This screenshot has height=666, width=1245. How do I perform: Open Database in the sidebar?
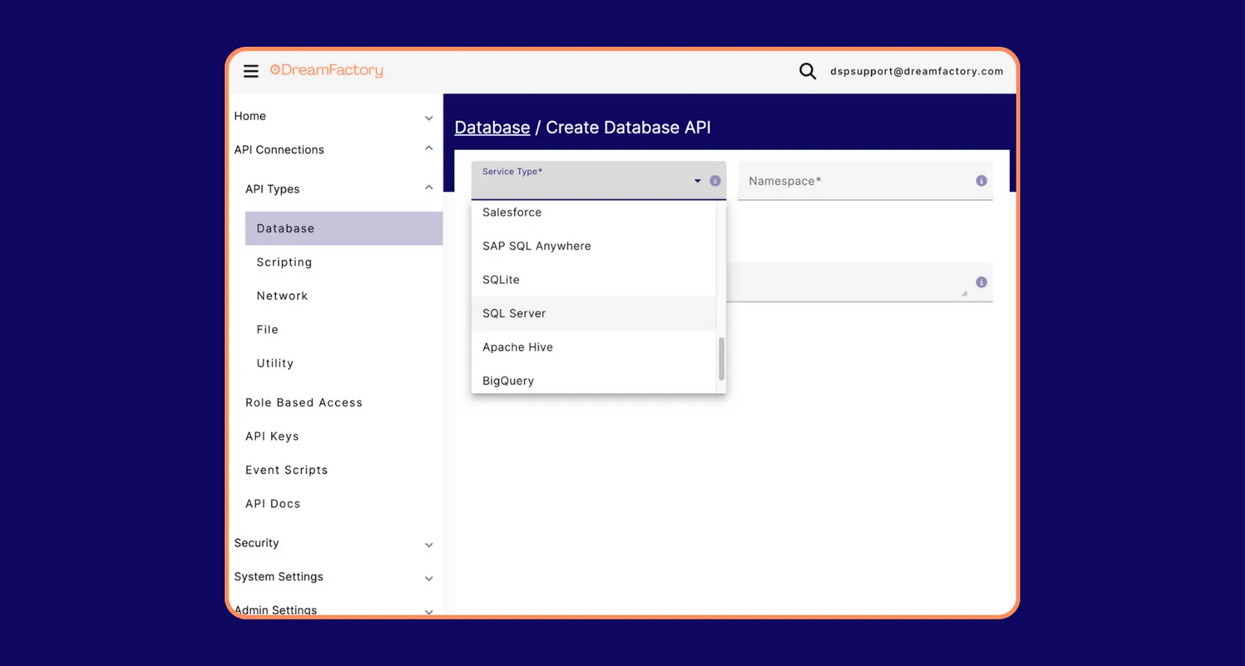point(344,228)
